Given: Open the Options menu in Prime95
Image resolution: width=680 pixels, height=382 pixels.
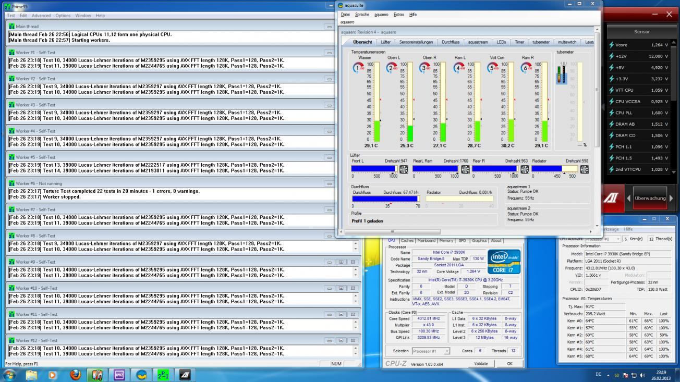Looking at the screenshot, I should (x=63, y=16).
